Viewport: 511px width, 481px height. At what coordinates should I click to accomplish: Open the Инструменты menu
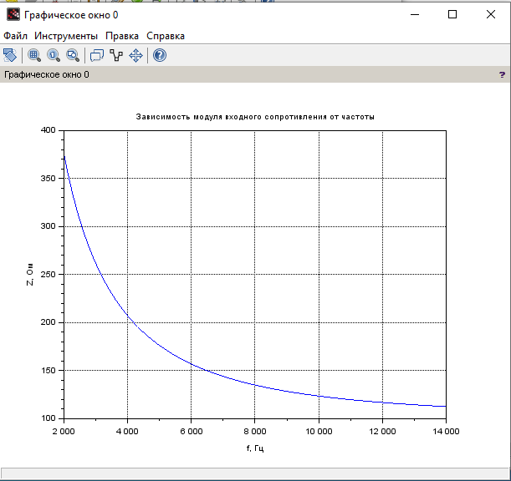pyautogui.click(x=66, y=36)
